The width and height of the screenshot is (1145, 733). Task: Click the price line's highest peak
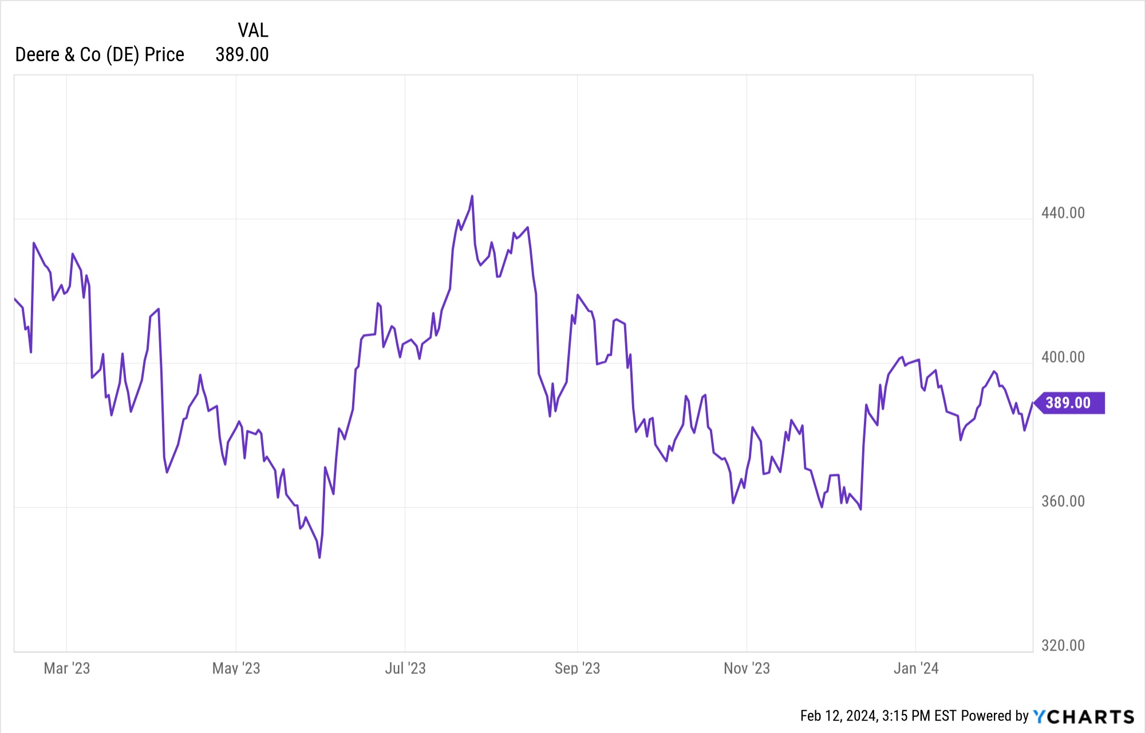point(472,196)
